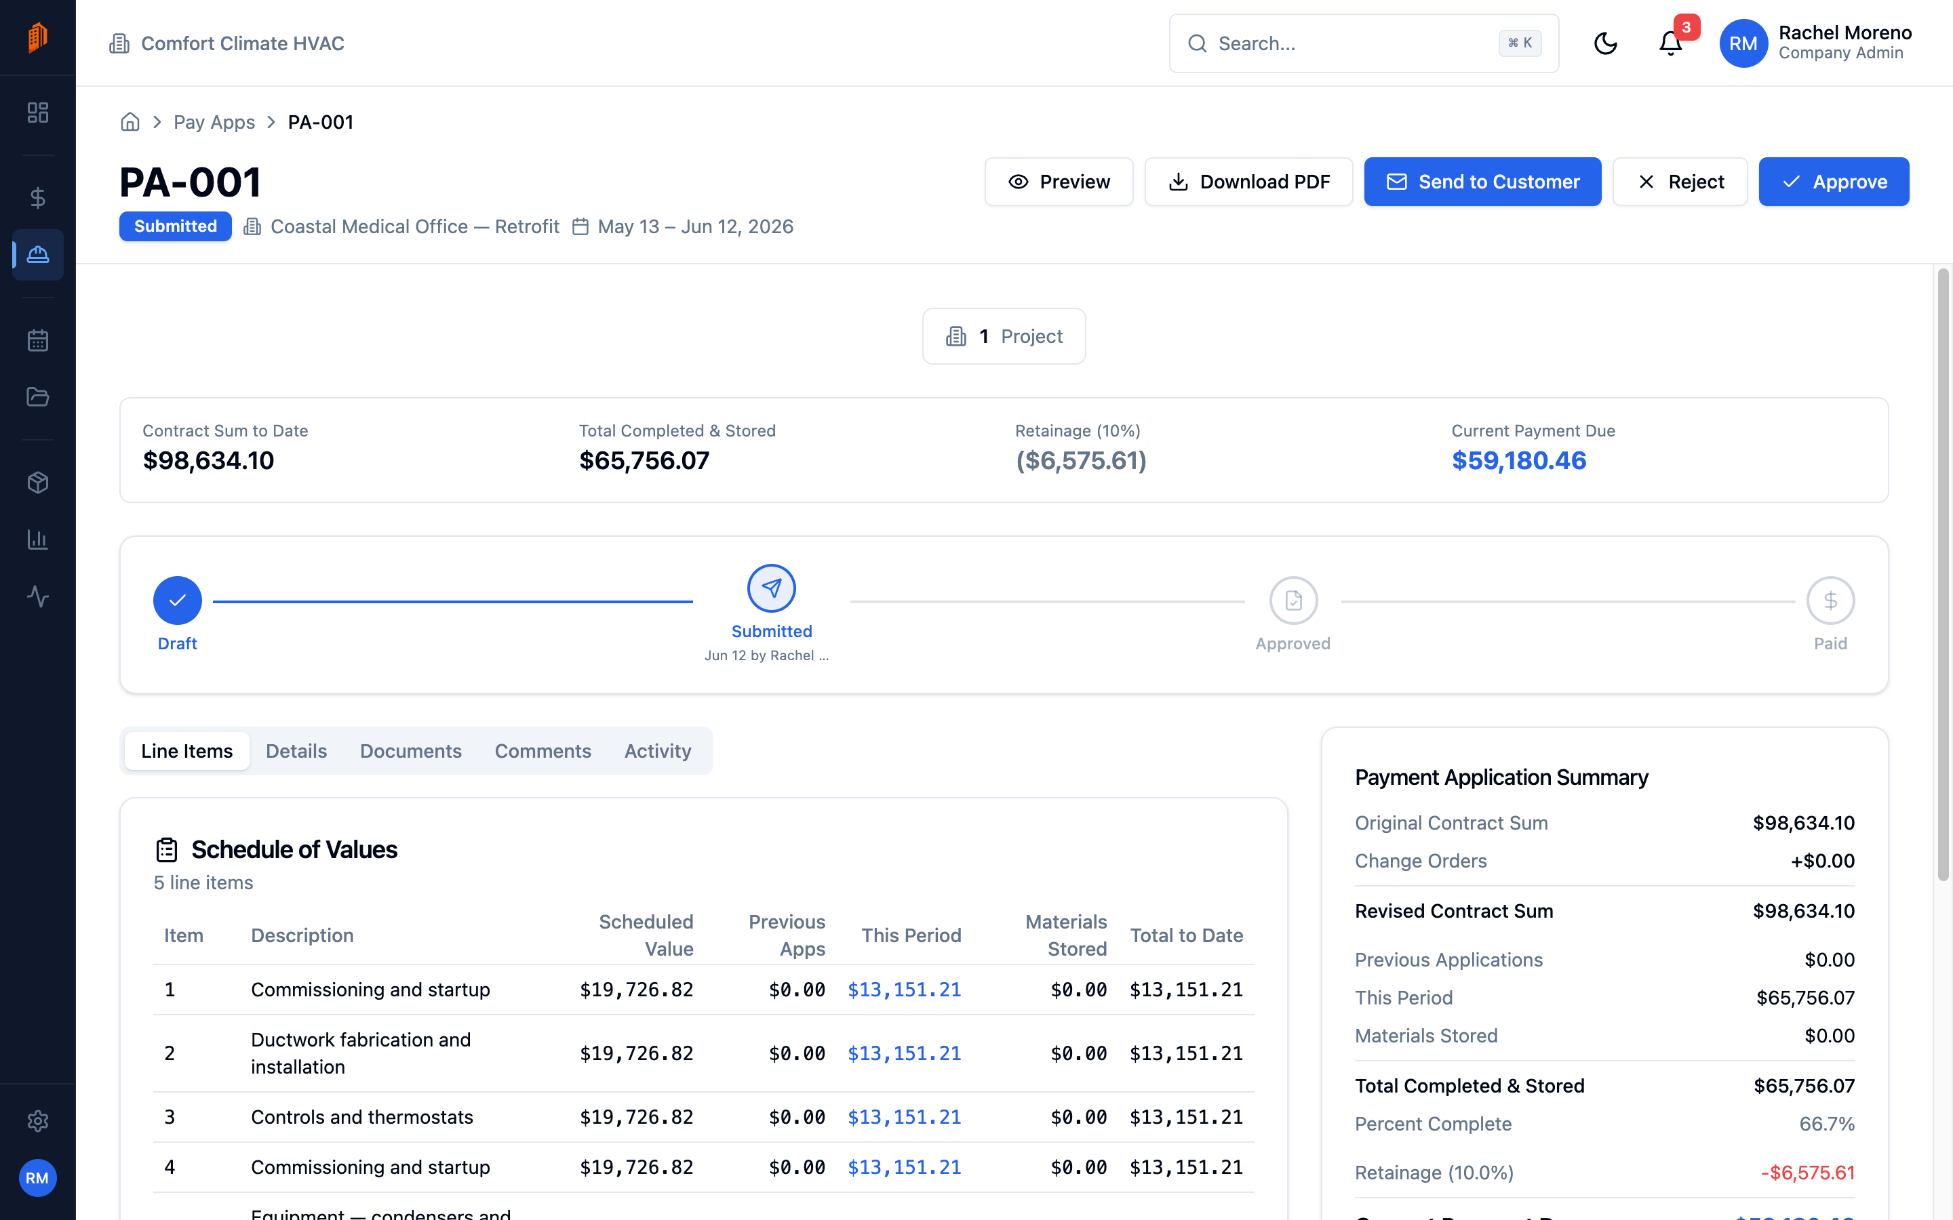Select the Line Items tab

pos(187,751)
